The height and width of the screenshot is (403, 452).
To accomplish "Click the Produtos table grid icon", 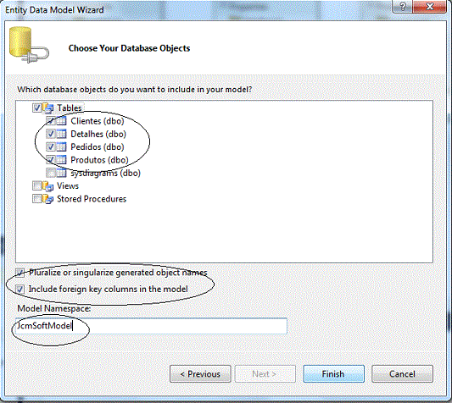I will coord(61,160).
